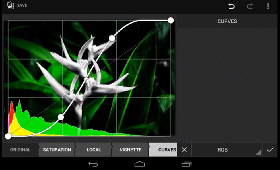Tap the Android Home navigation icon
The height and width of the screenshot is (170, 280).
click(140, 165)
